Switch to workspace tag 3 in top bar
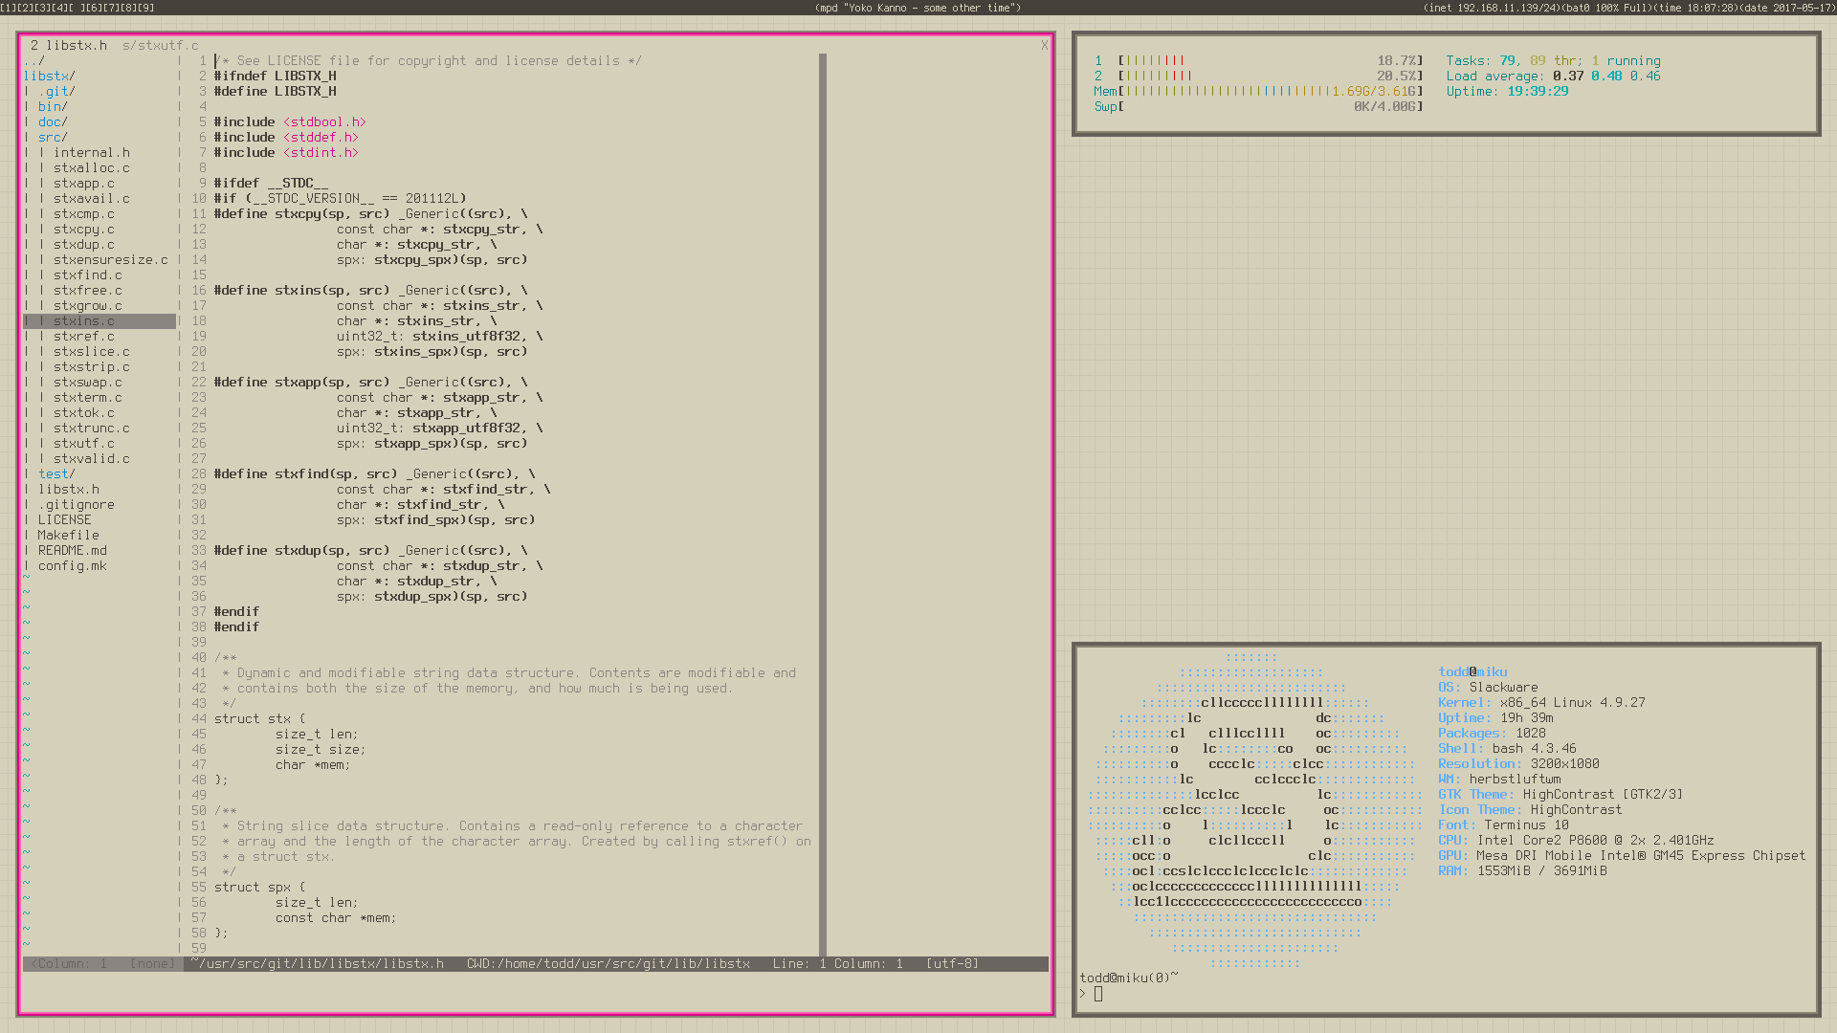The image size is (1837, 1033). (x=44, y=8)
